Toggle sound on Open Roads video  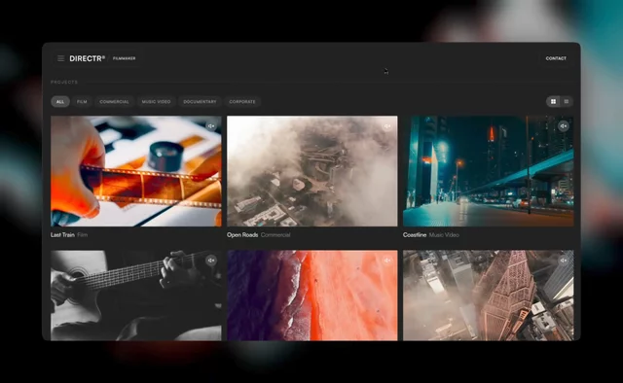[387, 126]
